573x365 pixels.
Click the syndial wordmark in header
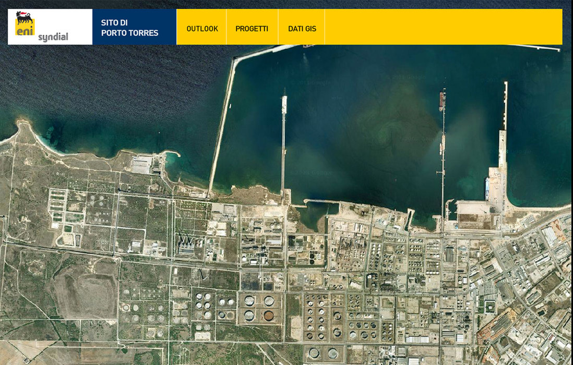pyautogui.click(x=53, y=36)
